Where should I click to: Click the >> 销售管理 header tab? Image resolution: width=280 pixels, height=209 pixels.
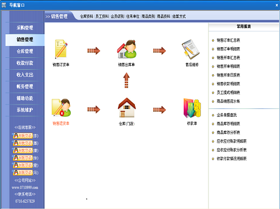click(56, 16)
